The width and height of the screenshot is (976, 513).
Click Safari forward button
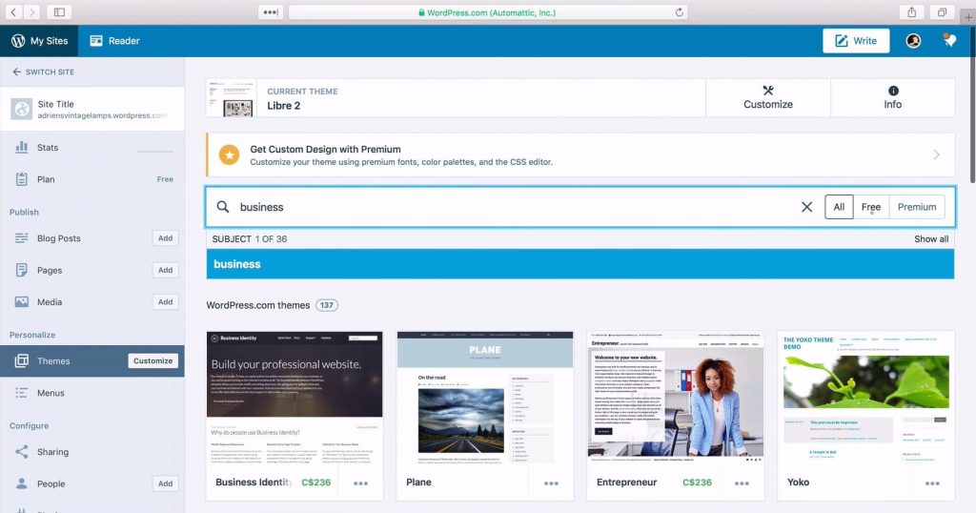click(31, 11)
